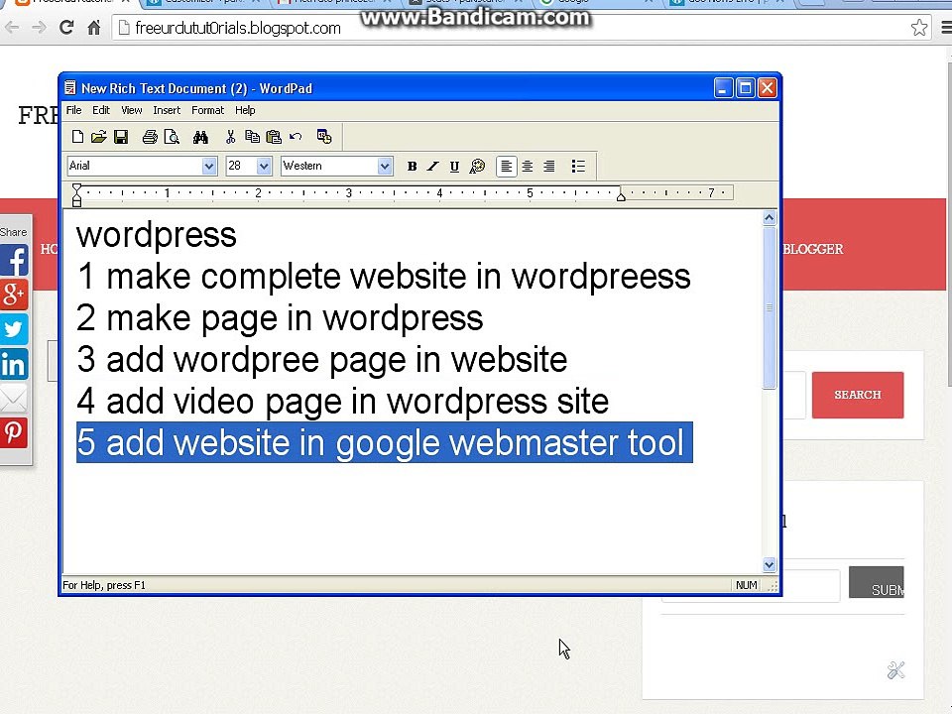
Task: Open the Help menu in WordPad
Action: click(245, 110)
